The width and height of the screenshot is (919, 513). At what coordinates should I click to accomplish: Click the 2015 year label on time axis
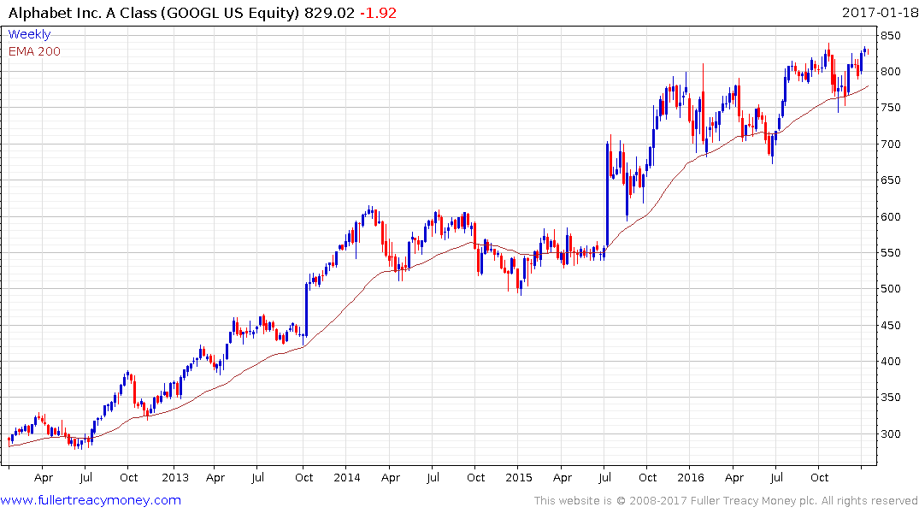point(519,478)
